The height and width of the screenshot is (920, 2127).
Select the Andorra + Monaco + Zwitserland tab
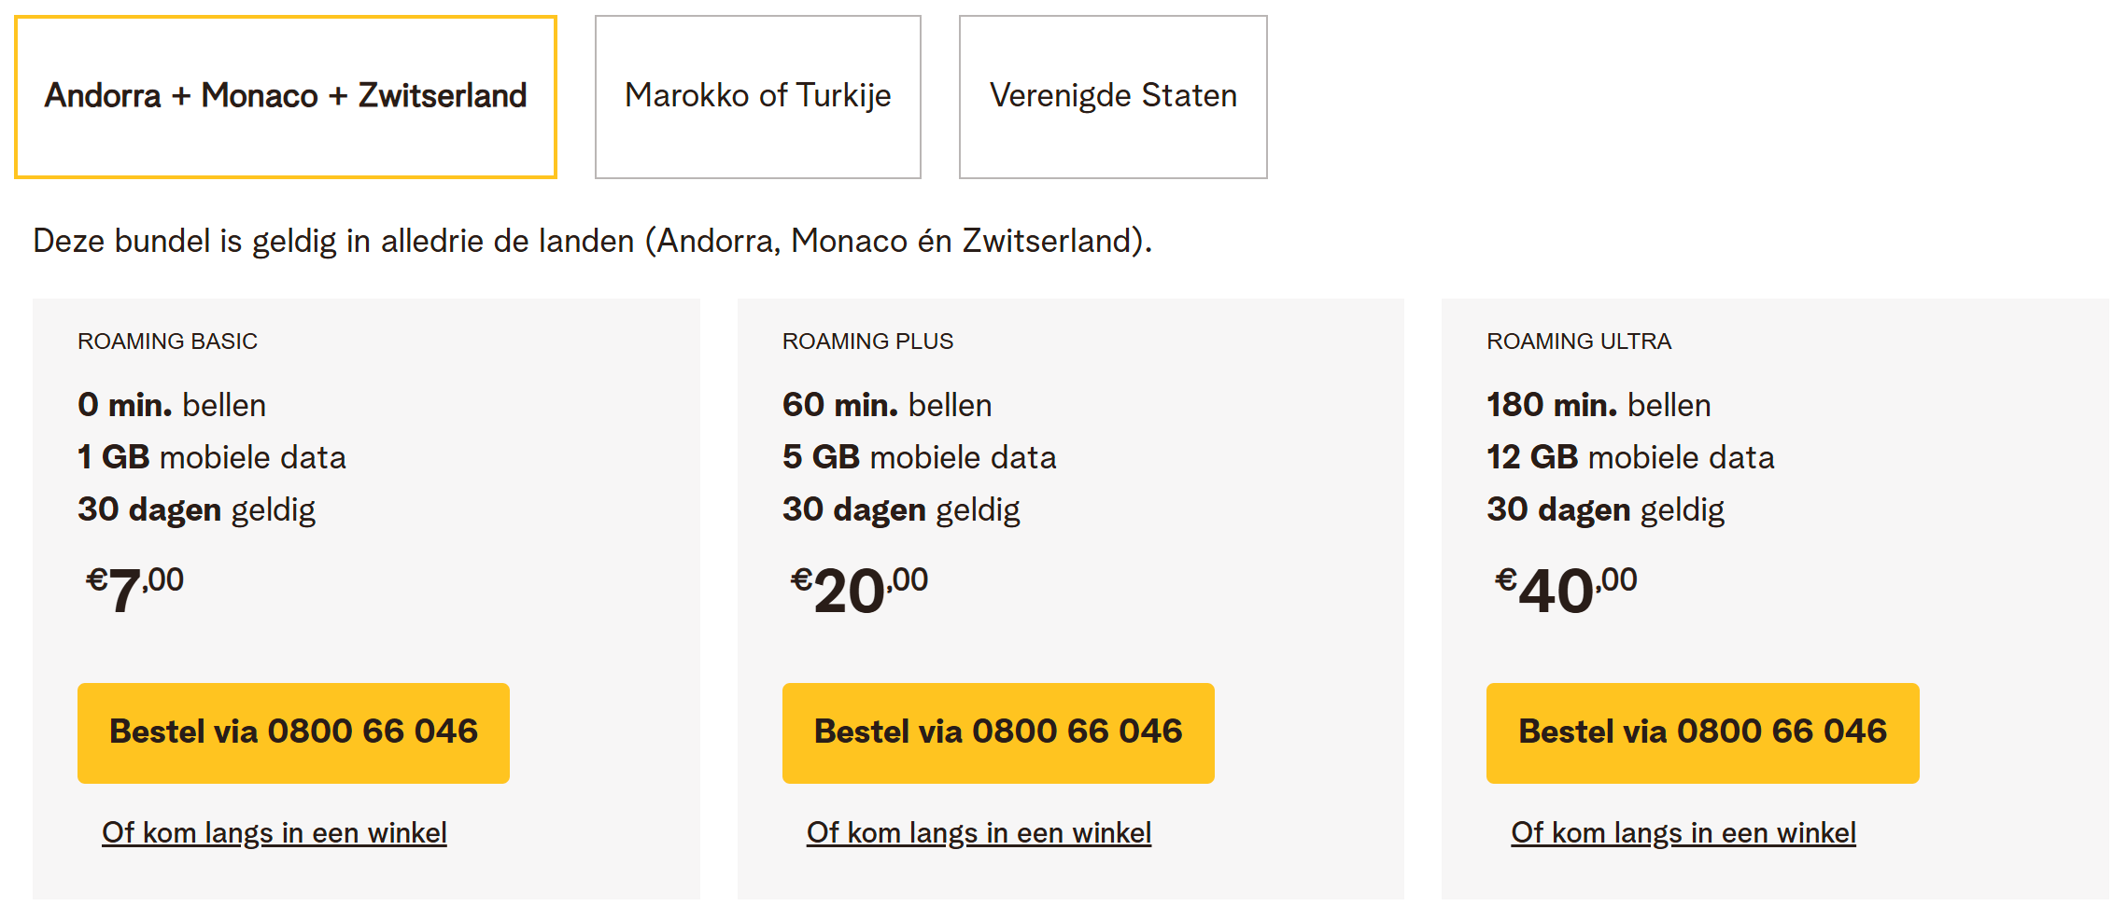point(286,96)
